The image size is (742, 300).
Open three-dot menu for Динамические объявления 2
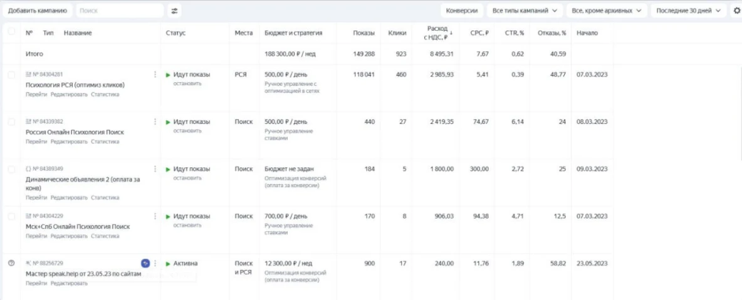coord(155,169)
